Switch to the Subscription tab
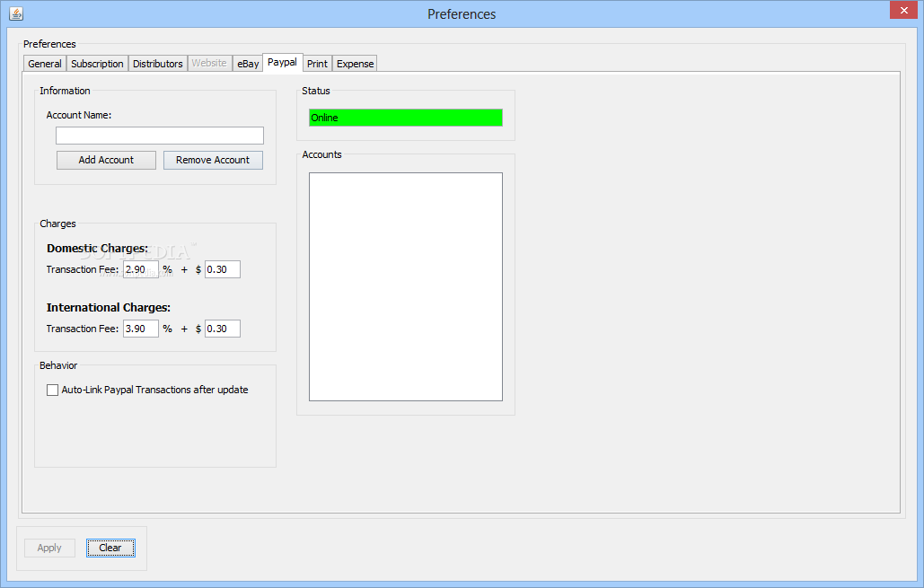The height and width of the screenshot is (588, 924). click(x=97, y=64)
